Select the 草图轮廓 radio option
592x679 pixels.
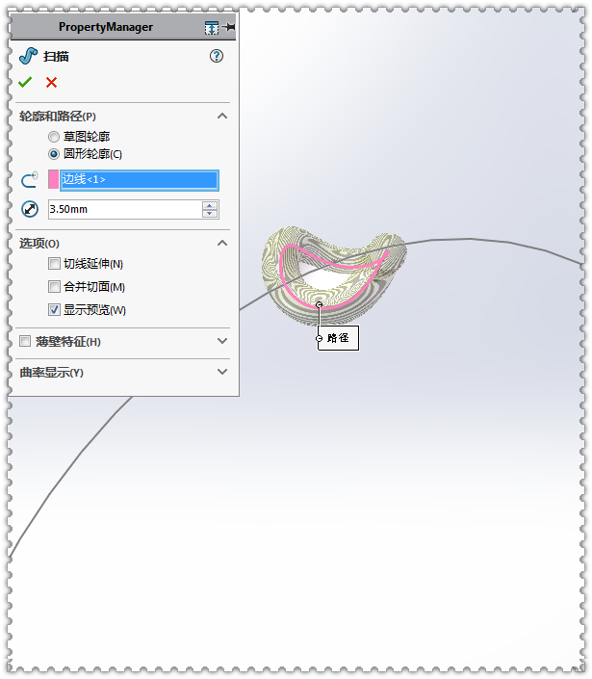coord(54,137)
